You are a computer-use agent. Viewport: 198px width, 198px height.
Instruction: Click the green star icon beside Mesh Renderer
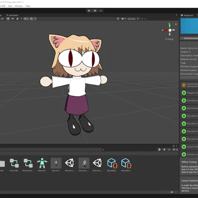(x=184, y=108)
